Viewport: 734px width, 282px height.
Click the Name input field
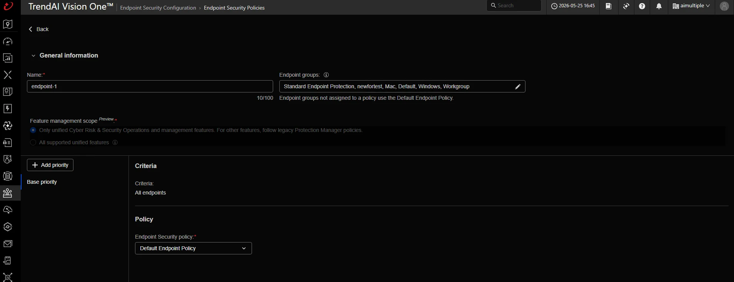click(x=150, y=86)
